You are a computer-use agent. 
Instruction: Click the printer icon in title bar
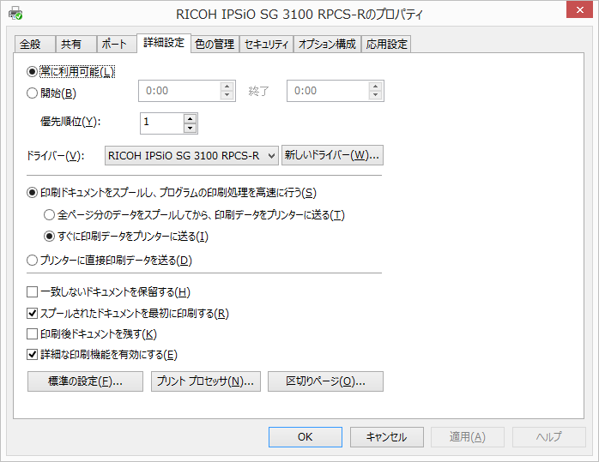point(15,14)
